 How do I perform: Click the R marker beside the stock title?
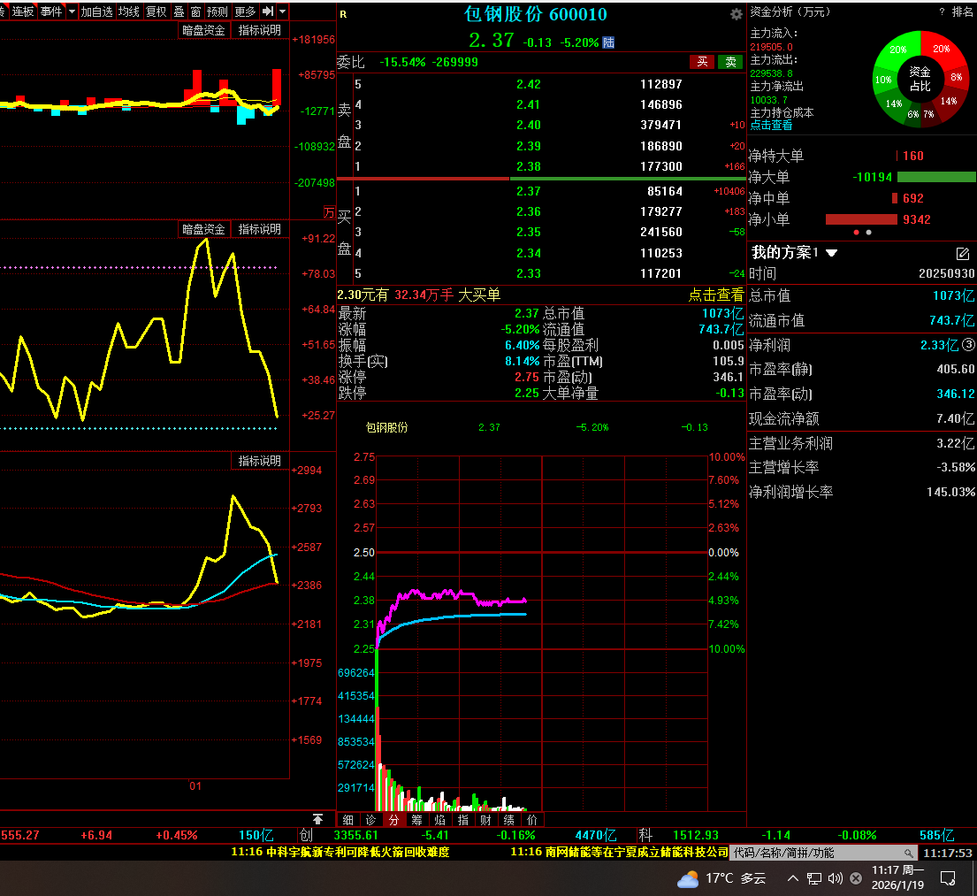(x=343, y=14)
